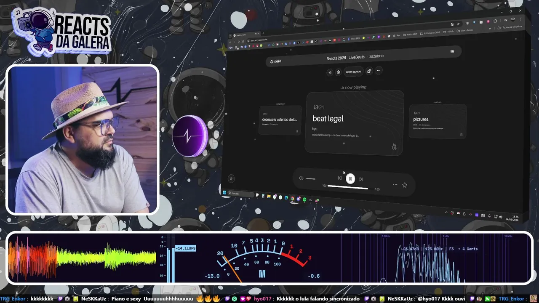Open the hamburger menu in the nero header
The height and width of the screenshot is (303, 539).
point(452,52)
